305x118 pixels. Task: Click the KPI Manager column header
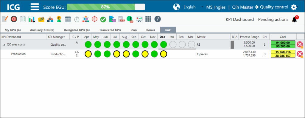tap(58, 37)
